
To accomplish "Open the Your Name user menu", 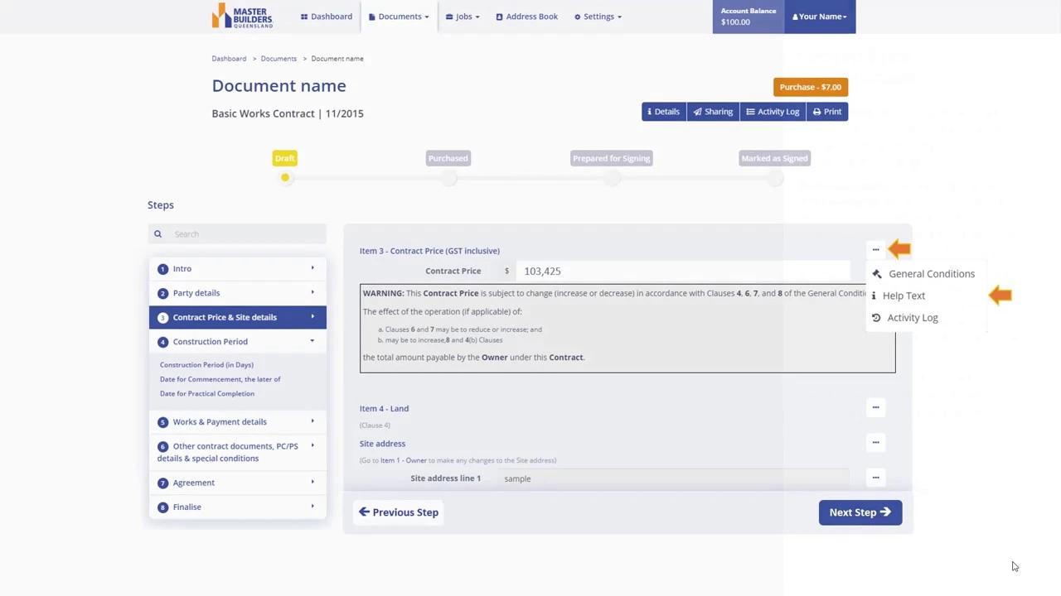I will pos(820,17).
